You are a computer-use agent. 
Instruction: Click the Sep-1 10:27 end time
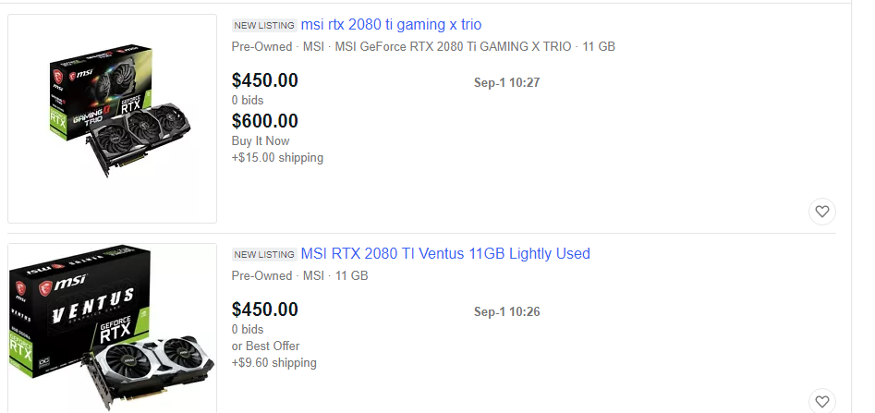(506, 82)
